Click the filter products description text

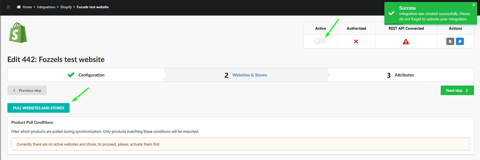pyautogui.click(x=105, y=131)
